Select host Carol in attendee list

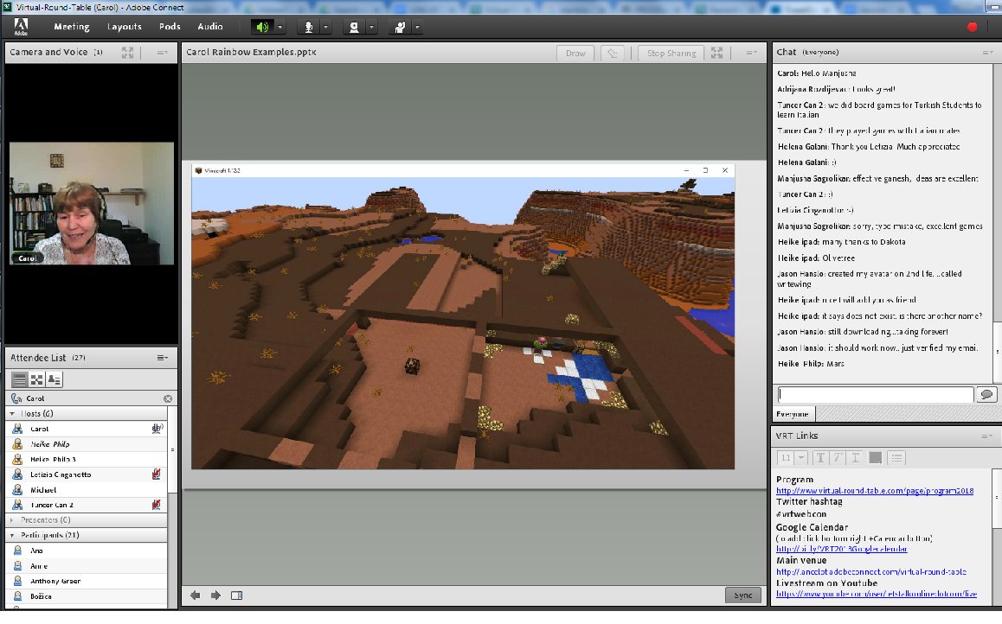coord(87,430)
